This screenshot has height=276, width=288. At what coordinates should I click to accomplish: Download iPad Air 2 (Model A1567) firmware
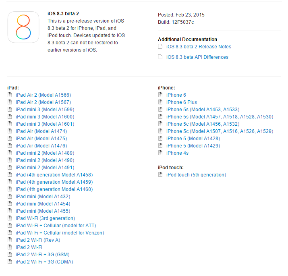(x=44, y=102)
